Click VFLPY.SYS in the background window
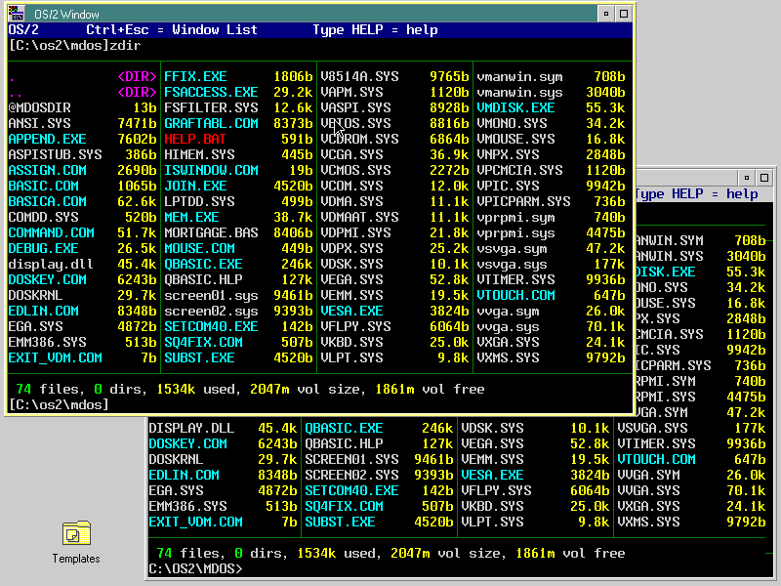The image size is (781, 586). [x=496, y=490]
